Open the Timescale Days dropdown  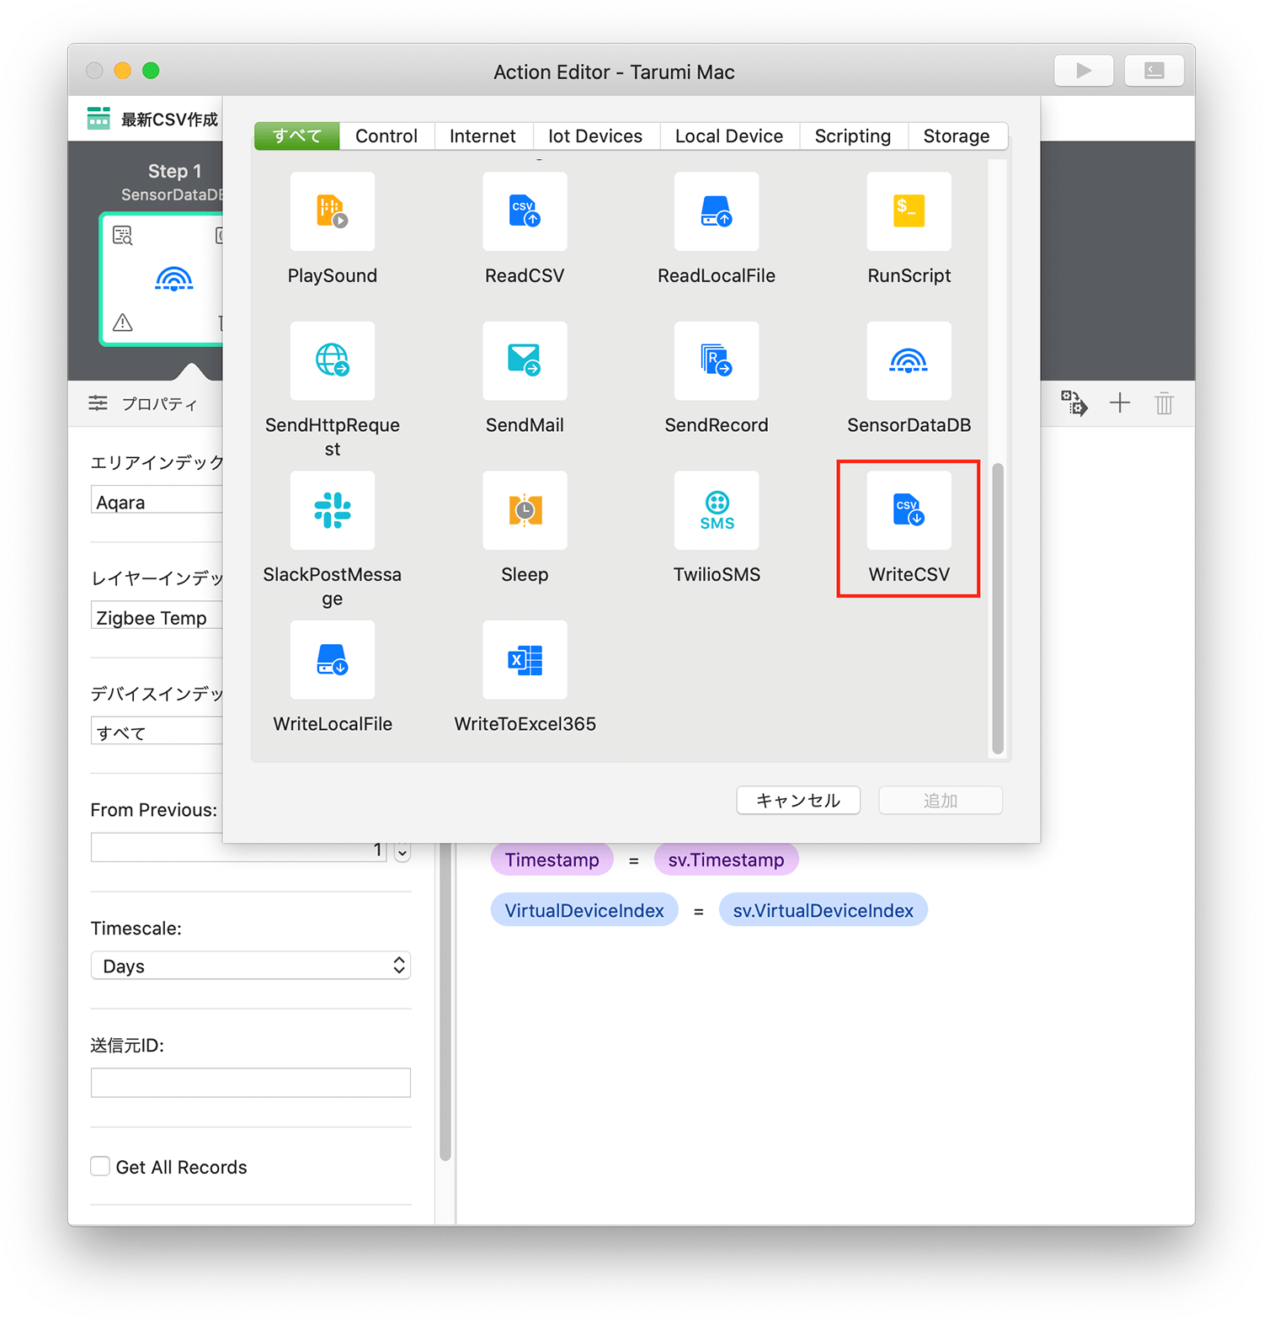point(251,966)
